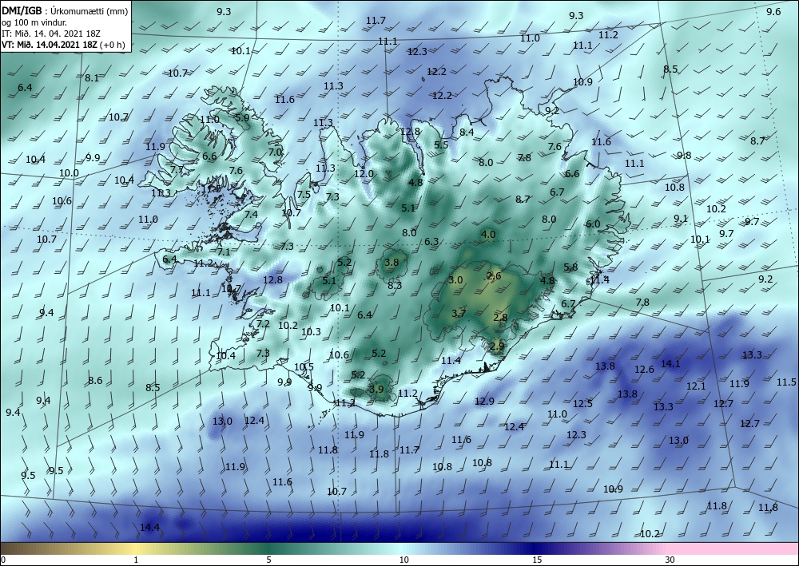The height and width of the screenshot is (566, 799).
Task: Click the map value 12.9
Action: coord(484,401)
